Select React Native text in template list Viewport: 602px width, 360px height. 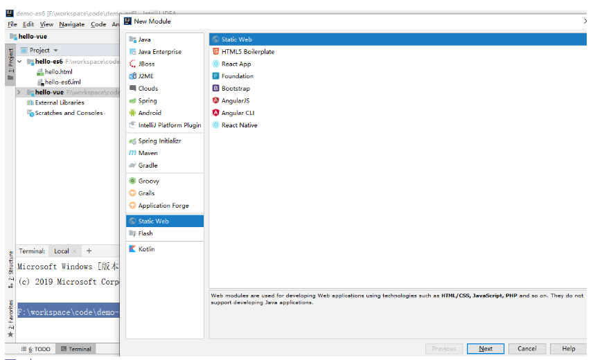(x=239, y=125)
